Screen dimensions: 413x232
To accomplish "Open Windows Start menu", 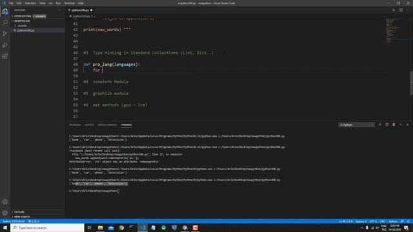I will click(x=5, y=227).
